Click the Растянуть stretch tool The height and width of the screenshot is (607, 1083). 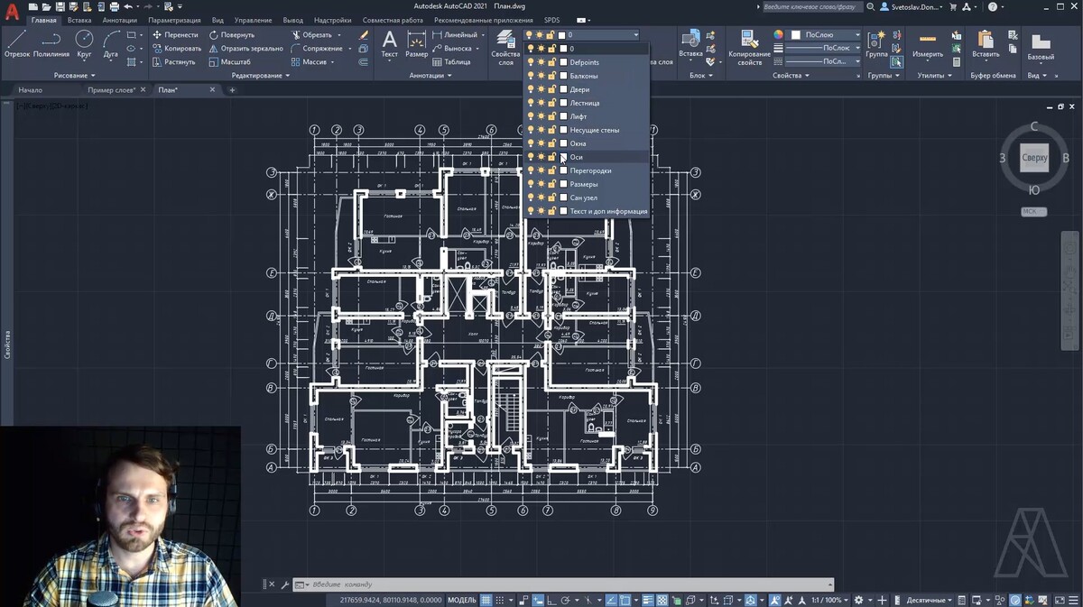pos(174,62)
